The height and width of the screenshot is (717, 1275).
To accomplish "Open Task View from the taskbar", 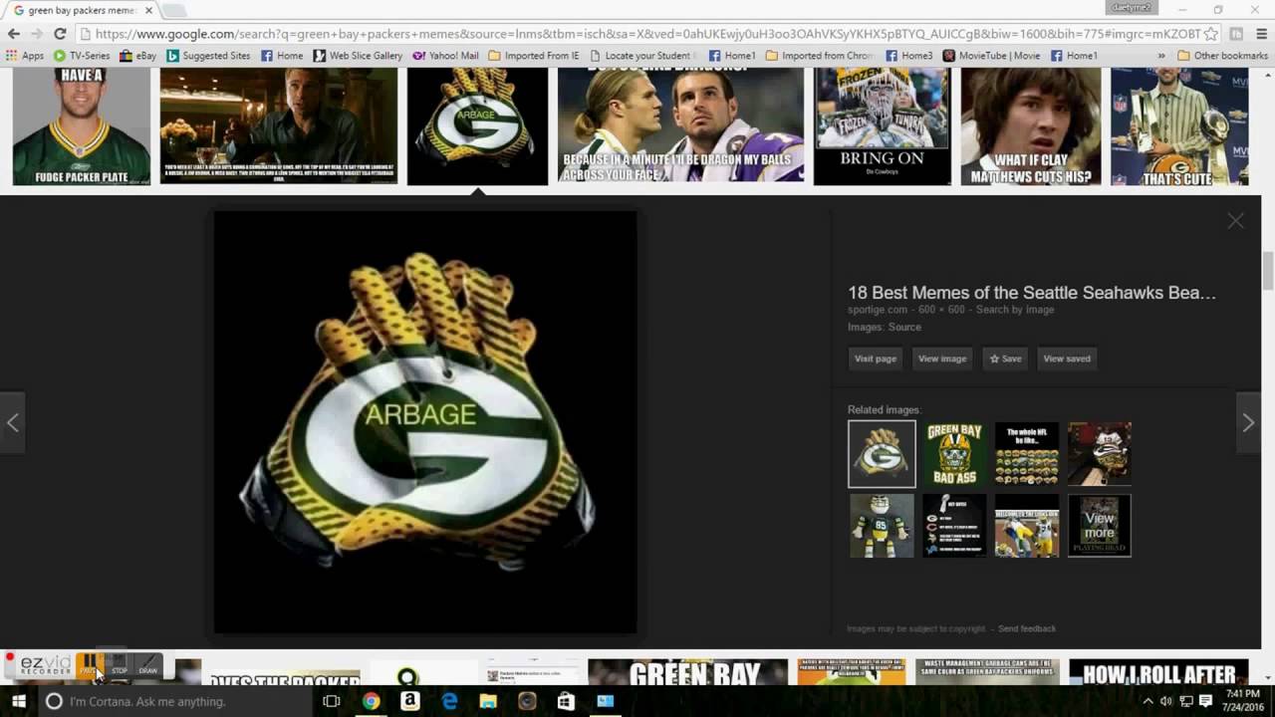I will [332, 701].
